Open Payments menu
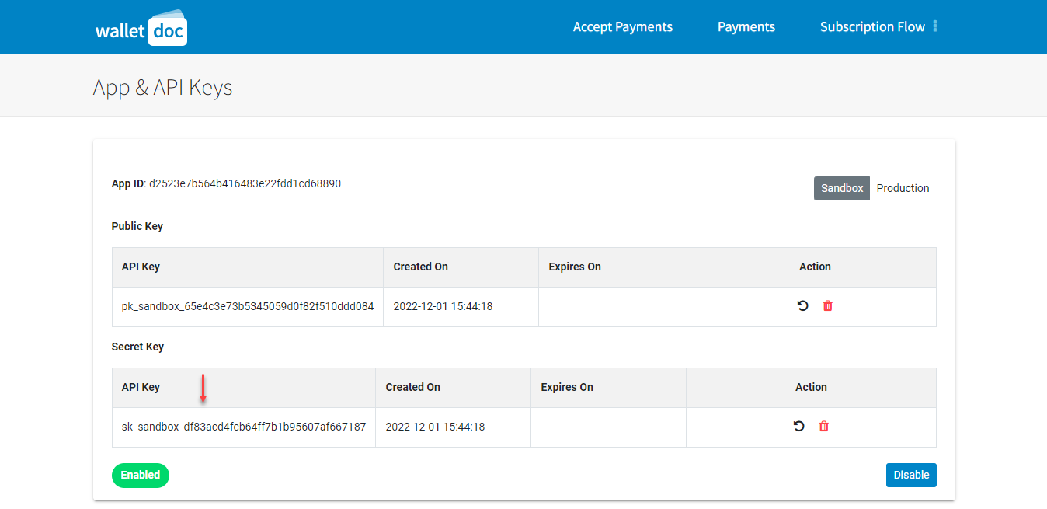This screenshot has height=509, width=1047. (746, 26)
